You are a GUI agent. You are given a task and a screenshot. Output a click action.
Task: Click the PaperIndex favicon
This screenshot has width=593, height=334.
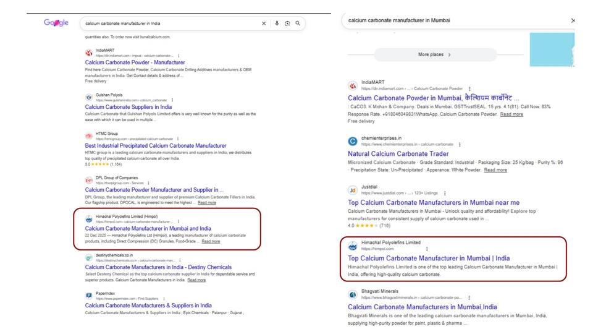89,296
